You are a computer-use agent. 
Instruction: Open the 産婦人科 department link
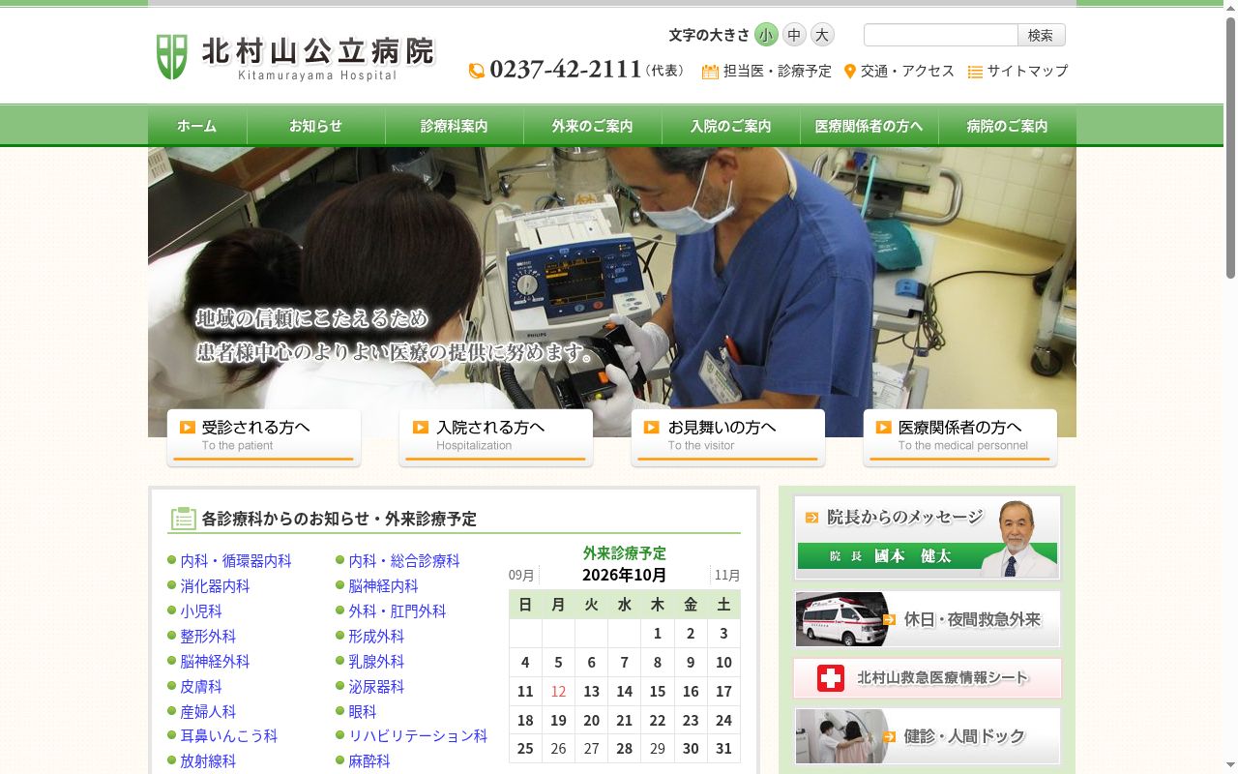coord(208,712)
